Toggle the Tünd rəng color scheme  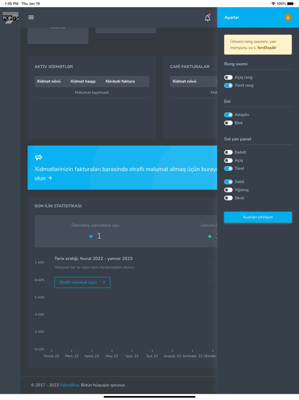click(x=228, y=86)
